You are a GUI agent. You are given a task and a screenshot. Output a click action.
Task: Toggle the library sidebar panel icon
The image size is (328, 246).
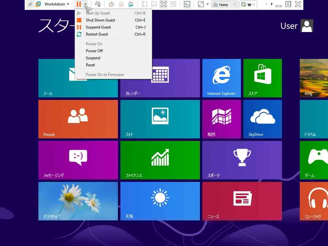(x=144, y=4)
